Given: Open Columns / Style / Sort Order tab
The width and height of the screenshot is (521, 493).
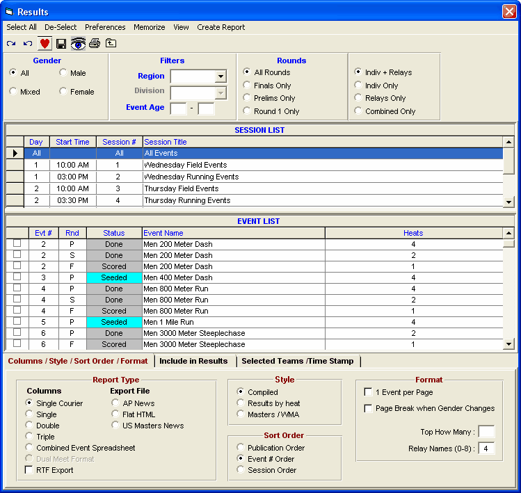Looking at the screenshot, I should 78,361.
